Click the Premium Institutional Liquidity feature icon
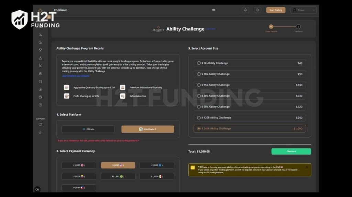This screenshot has width=352, height=197. [123, 87]
